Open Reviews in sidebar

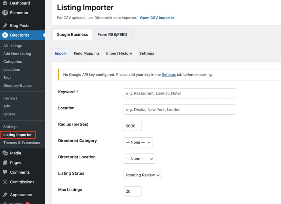[x=10, y=98]
